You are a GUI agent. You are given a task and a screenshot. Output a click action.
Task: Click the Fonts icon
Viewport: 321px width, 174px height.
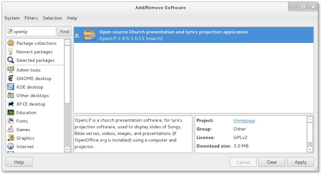pyautogui.click(x=11, y=121)
